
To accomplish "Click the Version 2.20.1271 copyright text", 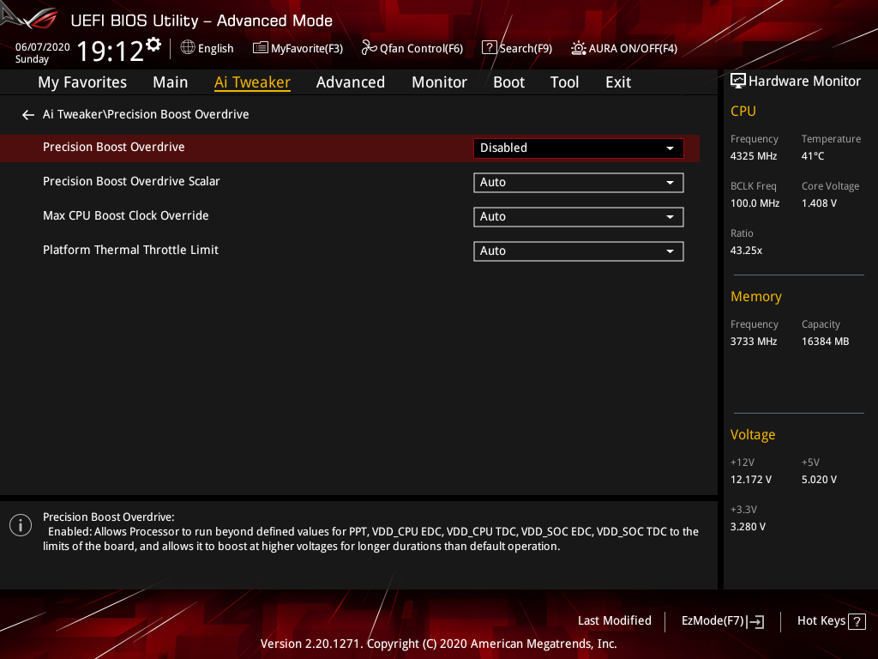I will coord(438,644).
